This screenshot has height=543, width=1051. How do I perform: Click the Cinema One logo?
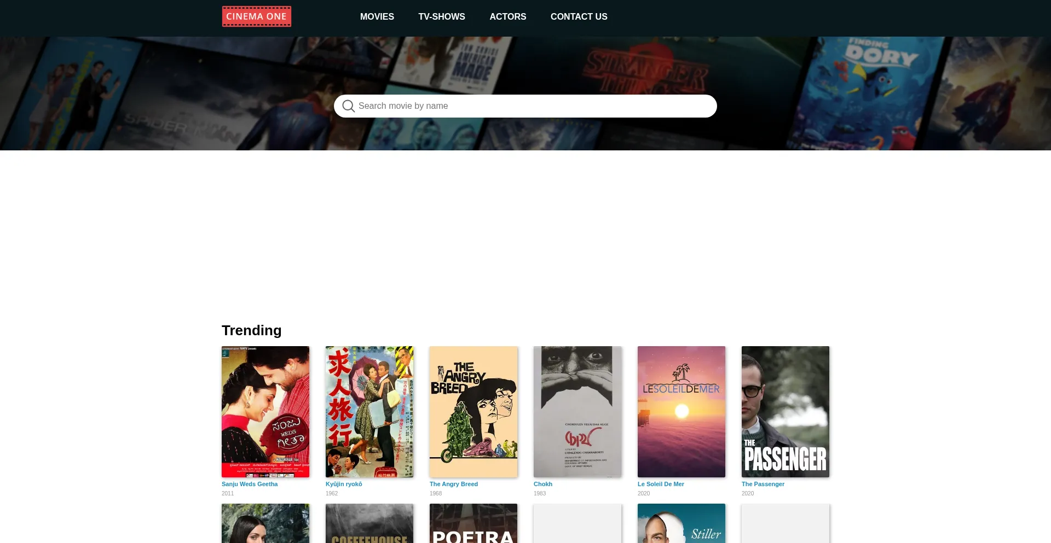256,16
